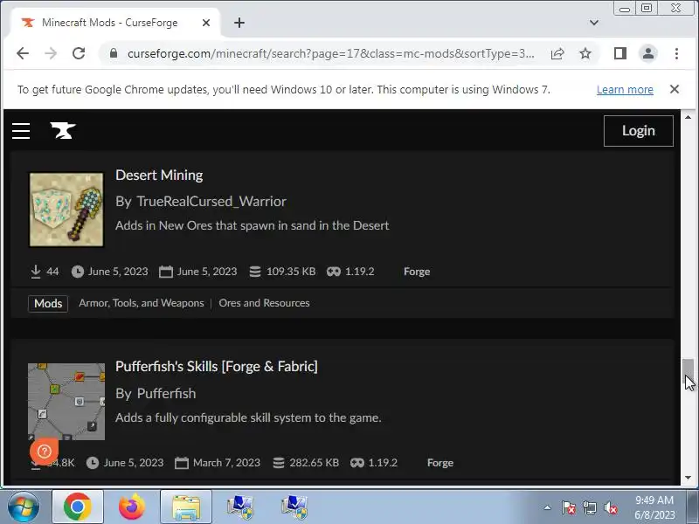Show hidden system tray icons
The height and width of the screenshot is (524, 699).
[548, 507]
